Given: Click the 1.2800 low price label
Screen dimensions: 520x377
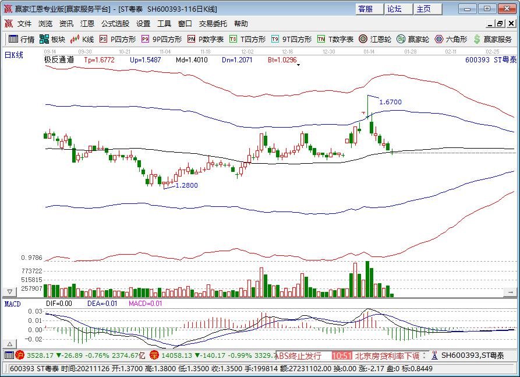Looking at the screenshot, I should pyautogui.click(x=186, y=185).
